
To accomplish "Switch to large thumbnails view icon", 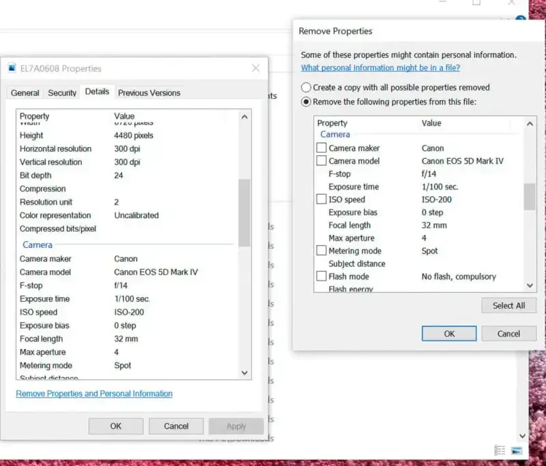I will coord(517,450).
